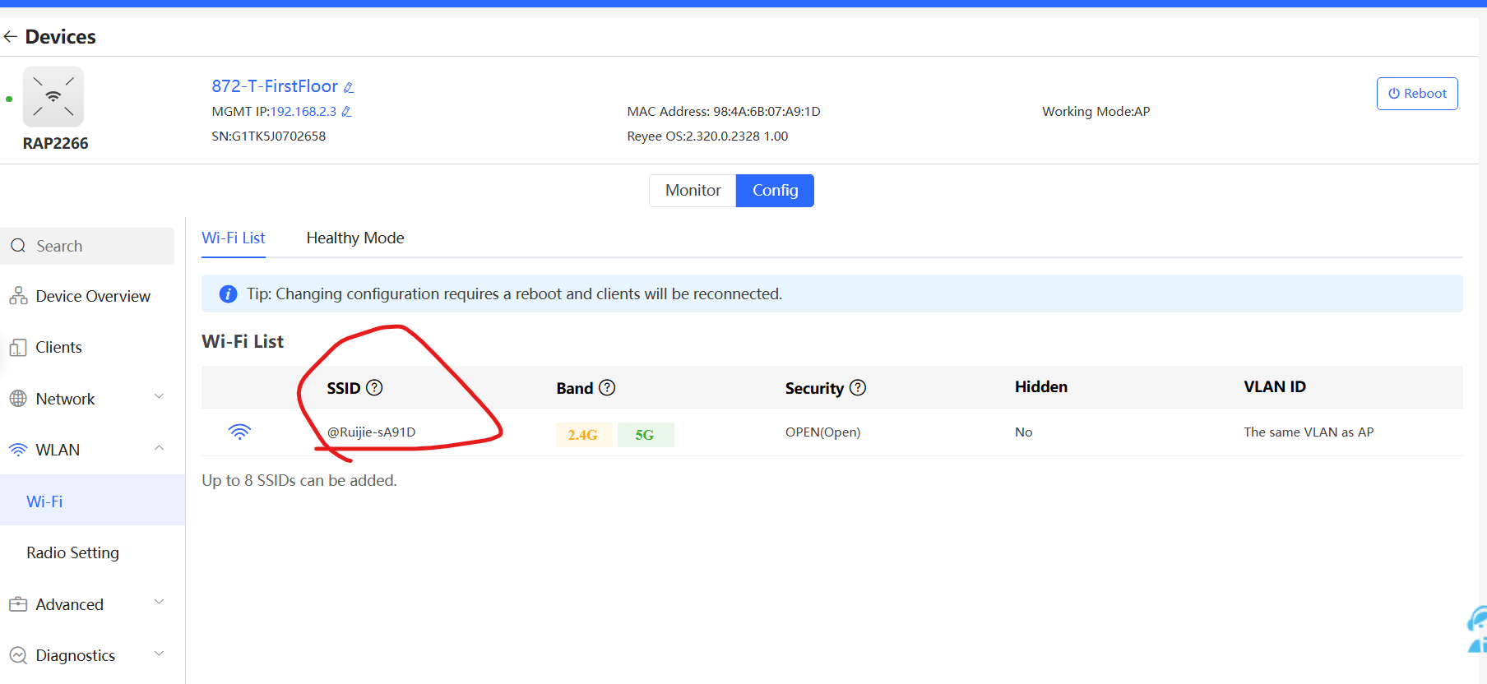
Task: Show help for the SSID column
Action: coord(374,387)
